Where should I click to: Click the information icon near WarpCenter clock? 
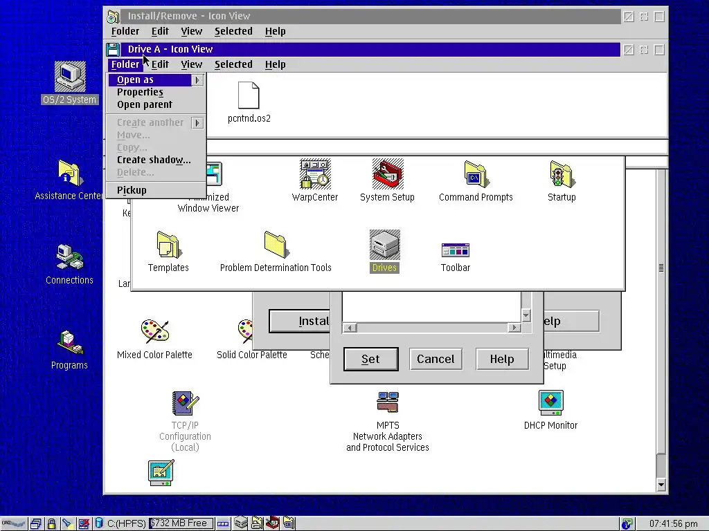pyautogui.click(x=626, y=524)
